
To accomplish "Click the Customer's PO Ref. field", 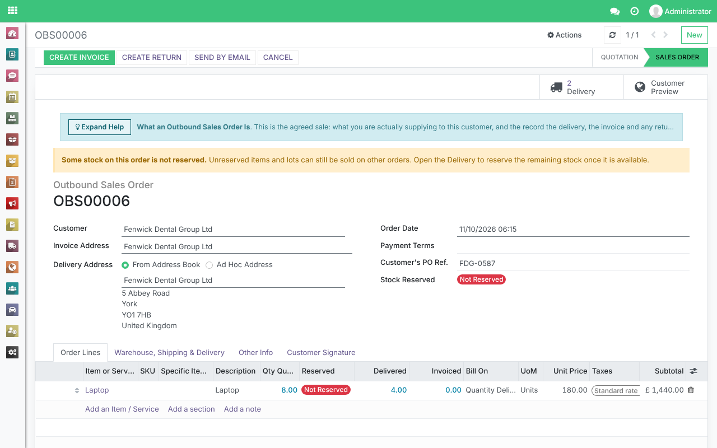I will click(x=573, y=263).
